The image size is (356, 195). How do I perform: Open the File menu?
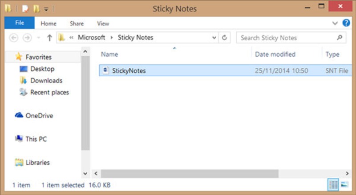point(20,23)
